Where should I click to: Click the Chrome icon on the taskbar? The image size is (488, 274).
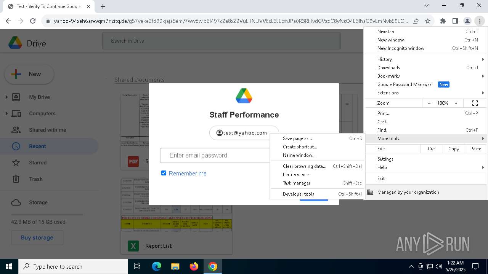(x=213, y=266)
